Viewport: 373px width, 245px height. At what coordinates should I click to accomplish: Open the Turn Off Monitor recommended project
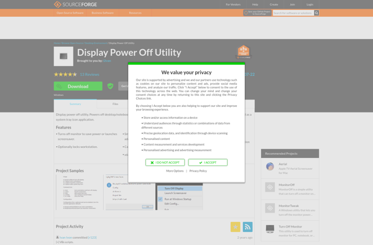(x=290, y=226)
